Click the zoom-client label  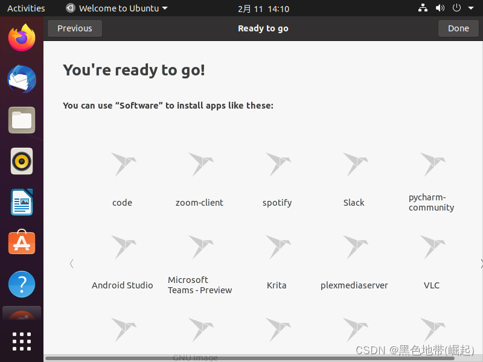[199, 203]
